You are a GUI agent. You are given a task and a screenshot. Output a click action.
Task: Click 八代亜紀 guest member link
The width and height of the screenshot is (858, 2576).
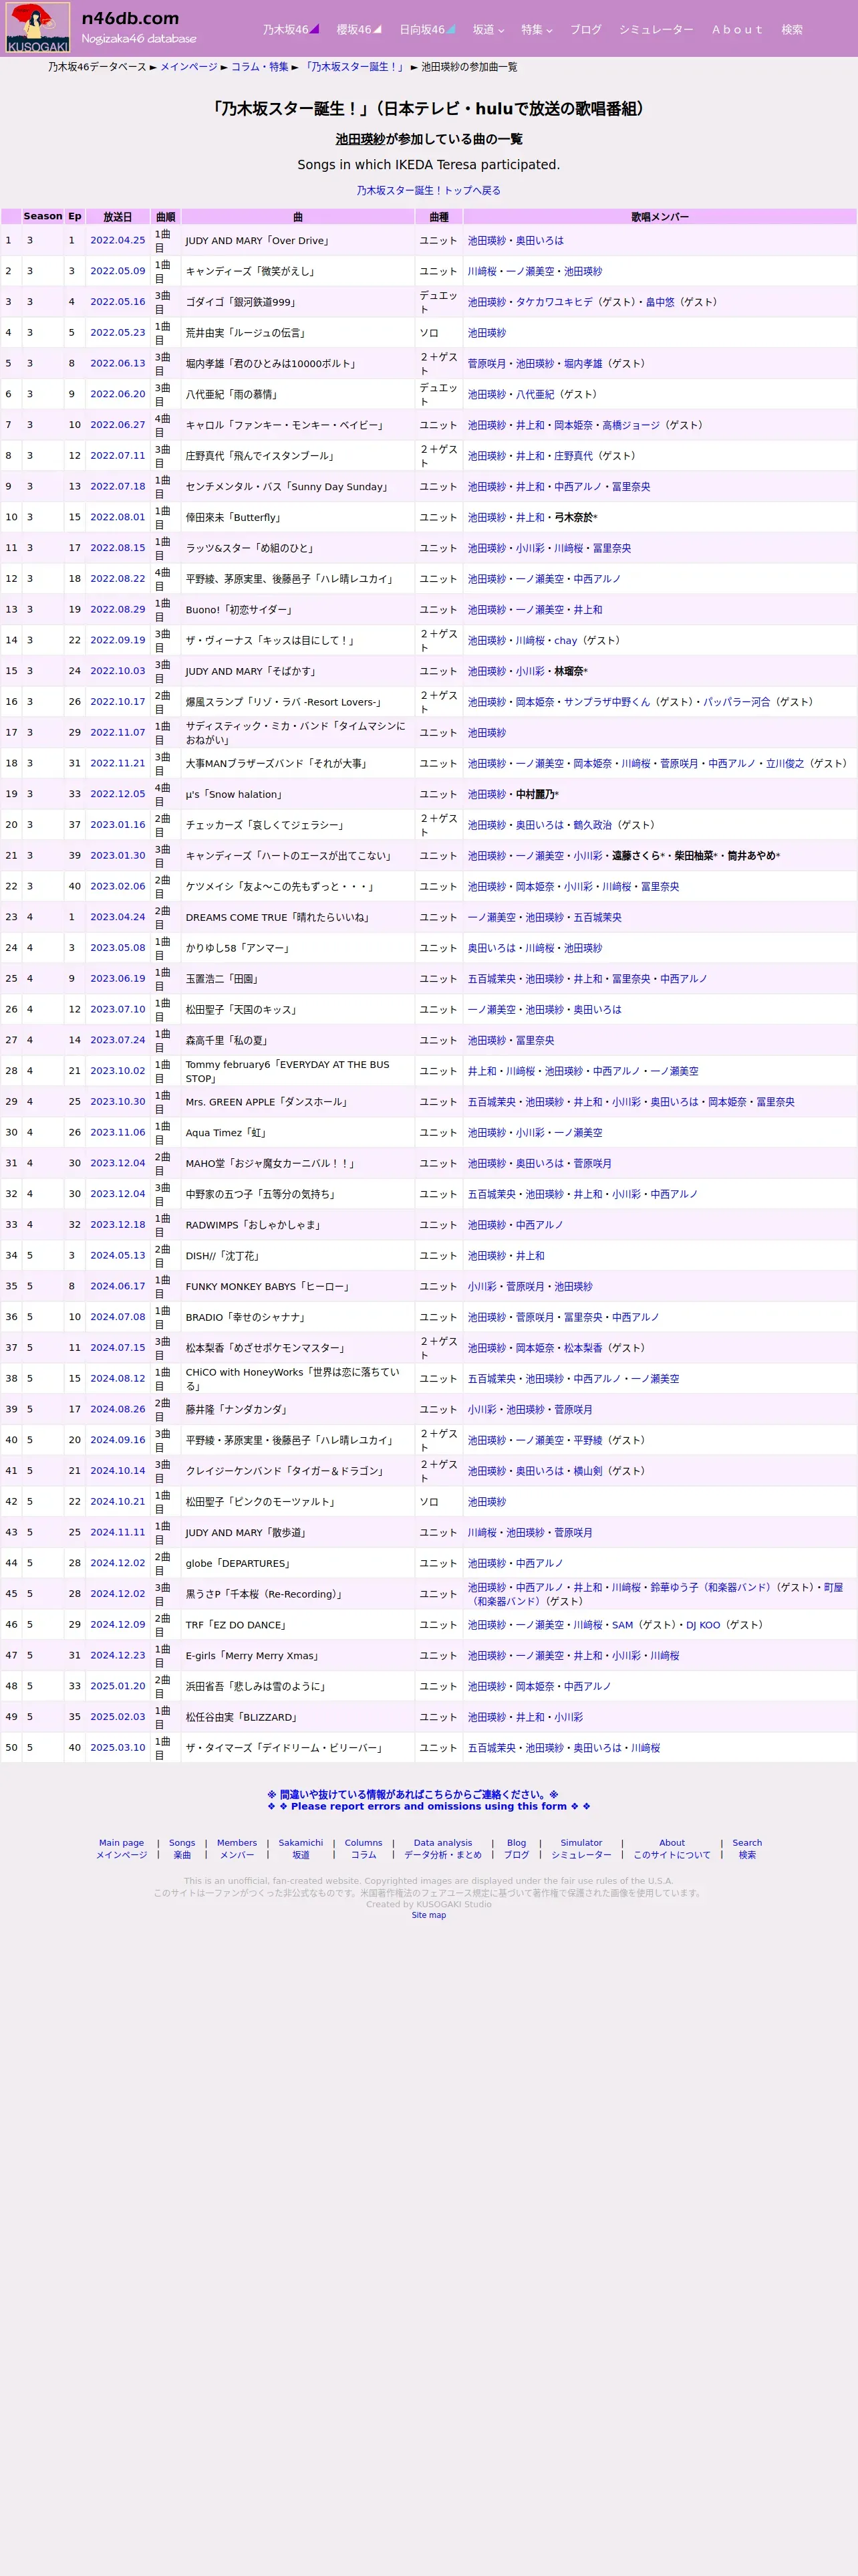[535, 395]
